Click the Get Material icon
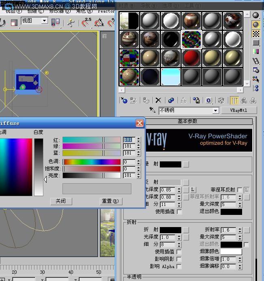This screenshot has height=281, width=264. (124, 101)
